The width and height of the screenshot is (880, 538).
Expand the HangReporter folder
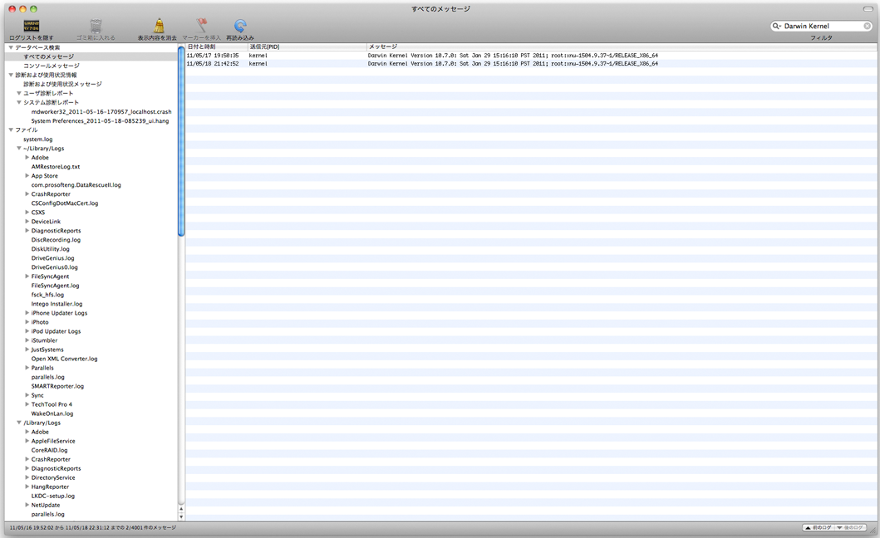pos(27,487)
